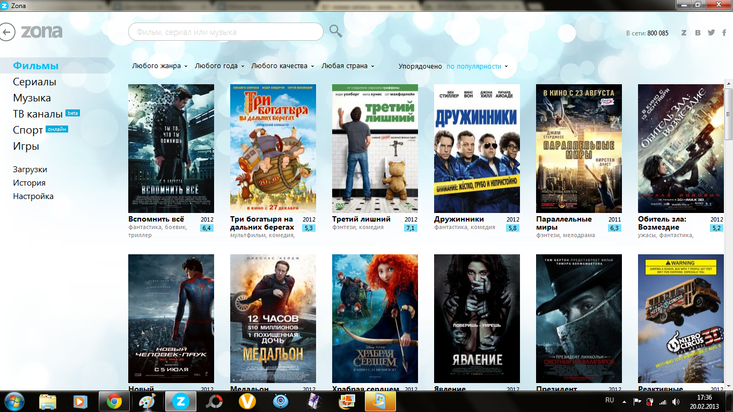The width and height of the screenshot is (733, 412).
Task: Open Paint palette icon in taskbar
Action: [146, 401]
